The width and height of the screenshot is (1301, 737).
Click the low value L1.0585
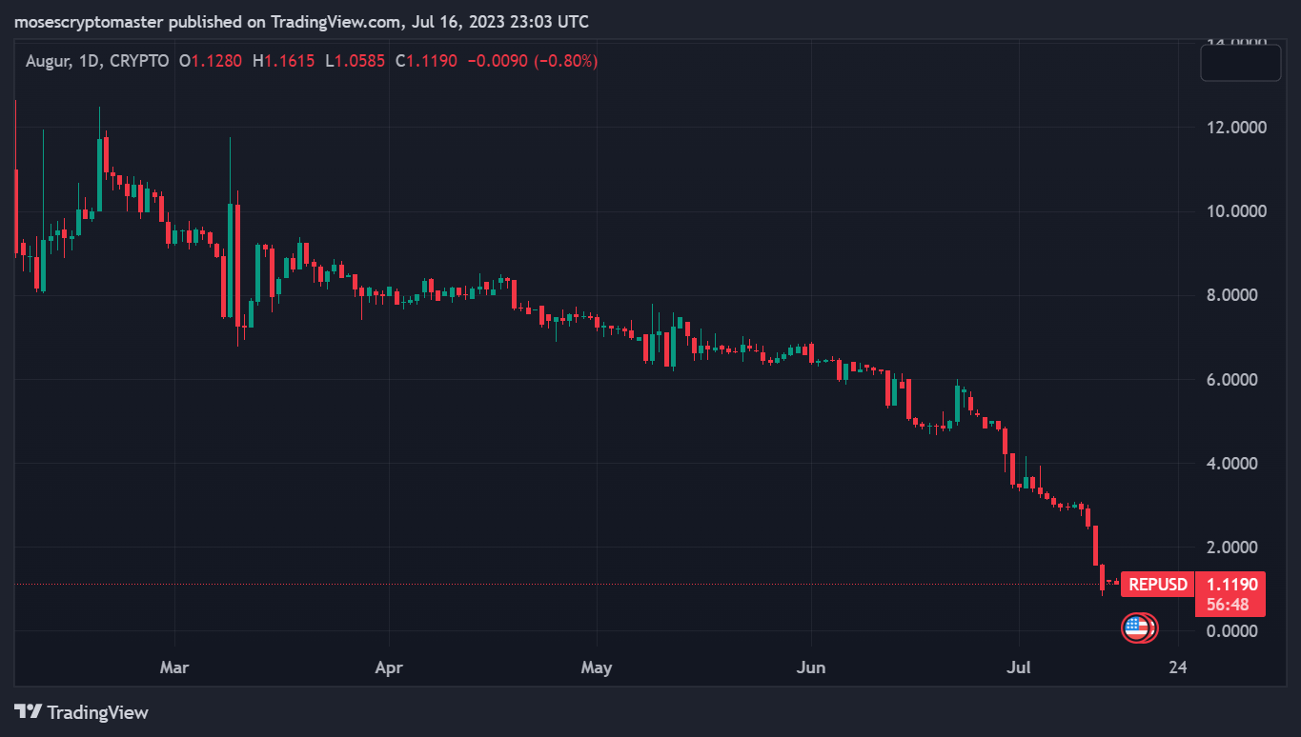point(355,61)
